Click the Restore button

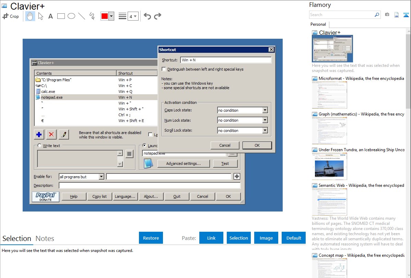tap(151, 238)
